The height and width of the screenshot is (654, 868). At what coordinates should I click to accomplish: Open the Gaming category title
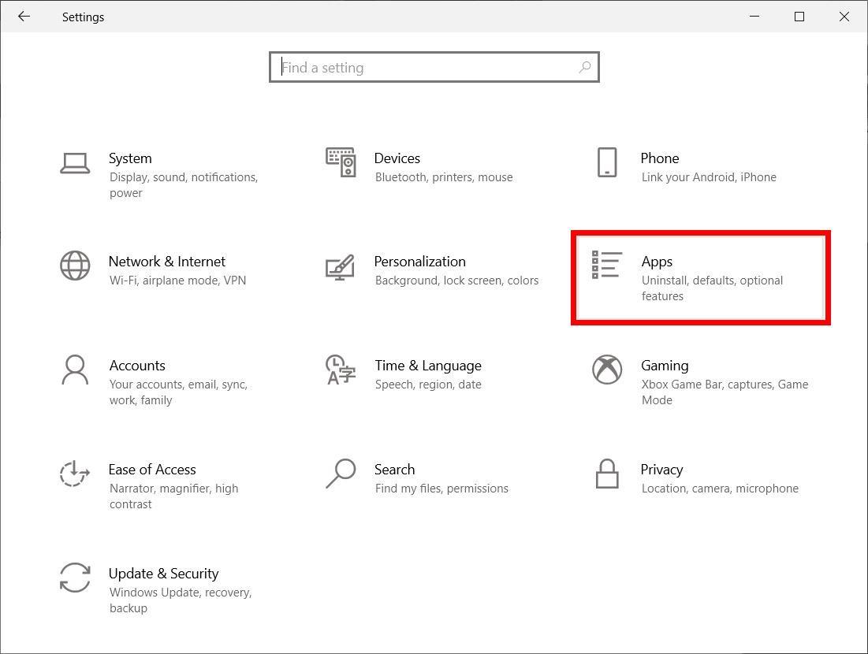click(665, 366)
